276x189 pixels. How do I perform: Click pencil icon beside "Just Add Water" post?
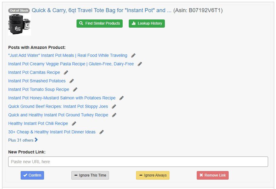(x=133, y=56)
